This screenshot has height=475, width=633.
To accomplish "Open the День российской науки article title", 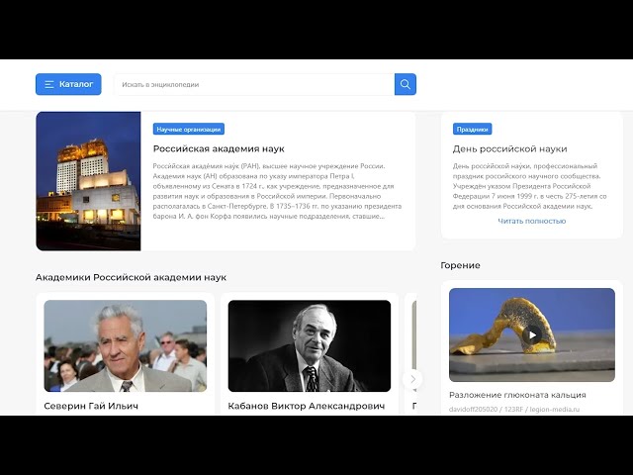I will pos(509,148).
